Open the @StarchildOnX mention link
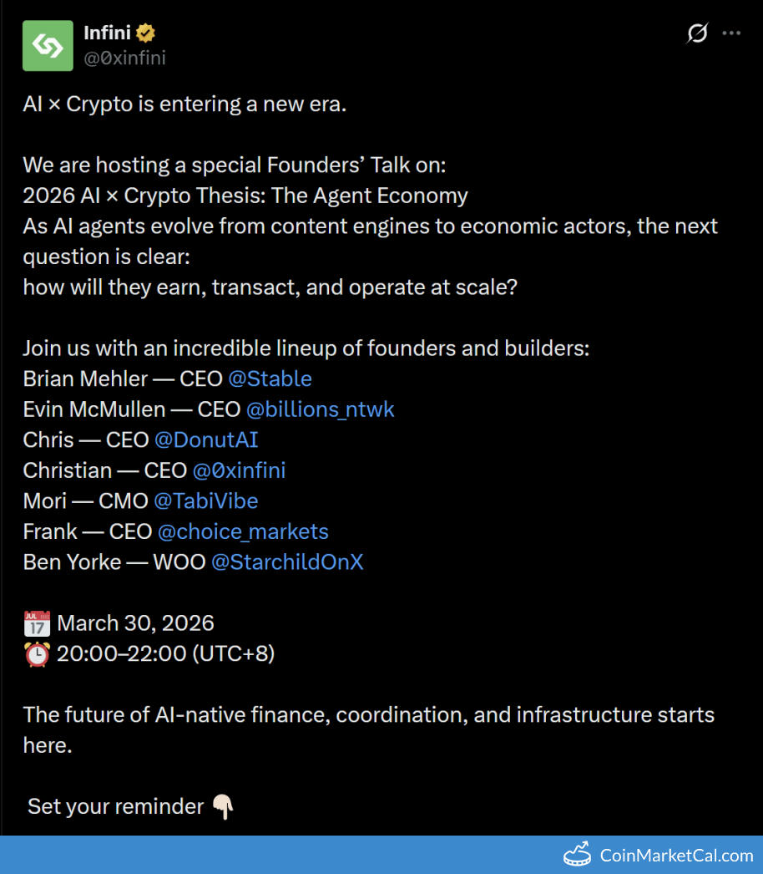 pos(287,562)
